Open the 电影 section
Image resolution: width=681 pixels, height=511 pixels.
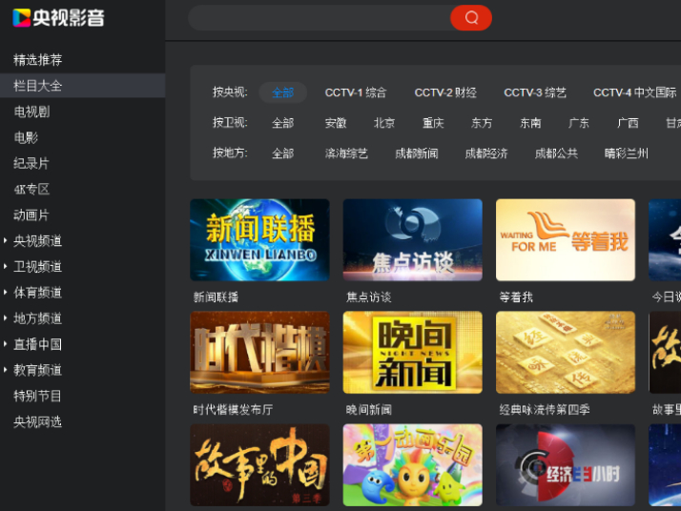click(26, 137)
